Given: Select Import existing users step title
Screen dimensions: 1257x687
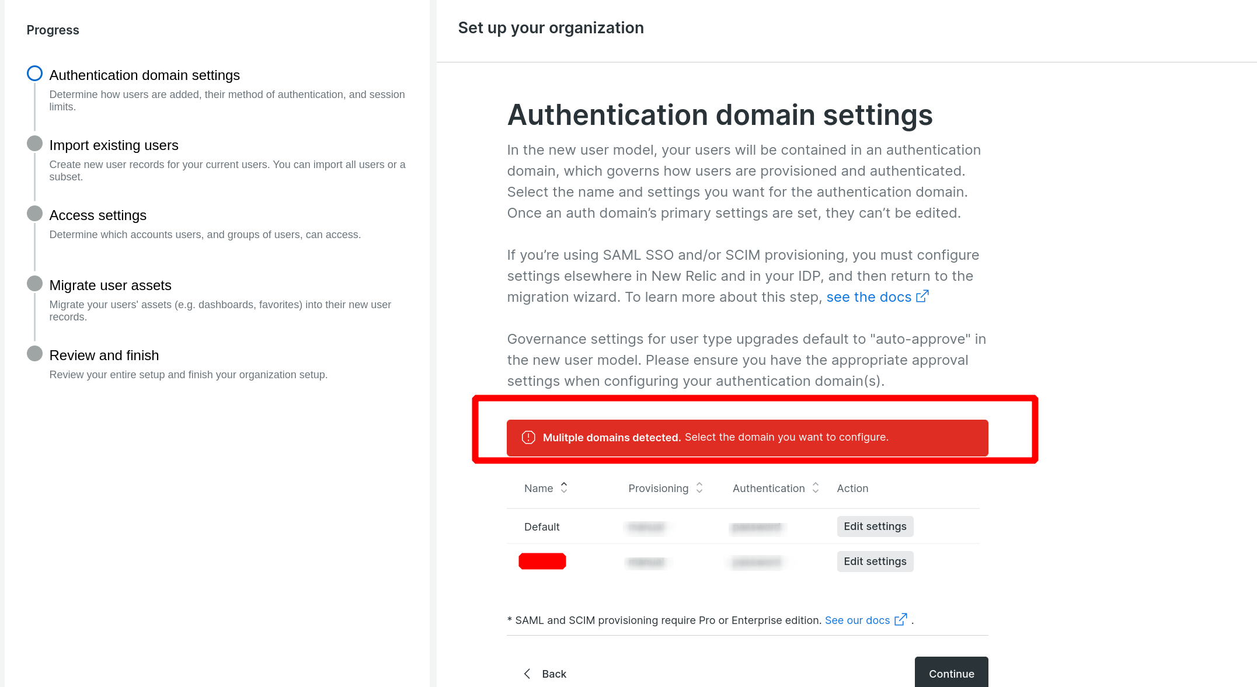Looking at the screenshot, I should coord(114,145).
